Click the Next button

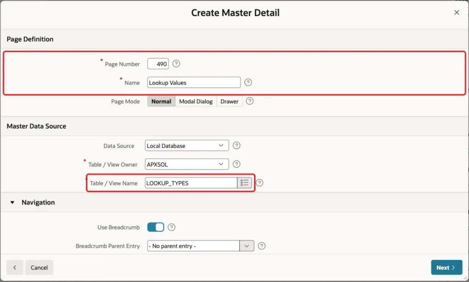(447, 268)
